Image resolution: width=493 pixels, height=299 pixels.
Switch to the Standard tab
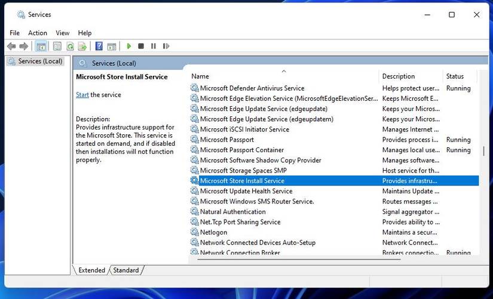(125, 270)
